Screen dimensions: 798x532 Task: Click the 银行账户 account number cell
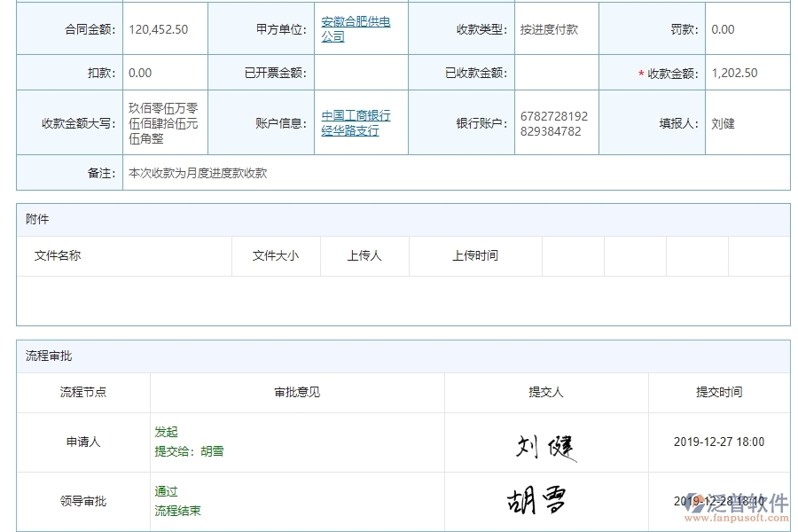(556, 122)
